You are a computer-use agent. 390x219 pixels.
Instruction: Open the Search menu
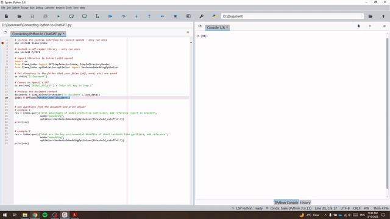point(16,8)
